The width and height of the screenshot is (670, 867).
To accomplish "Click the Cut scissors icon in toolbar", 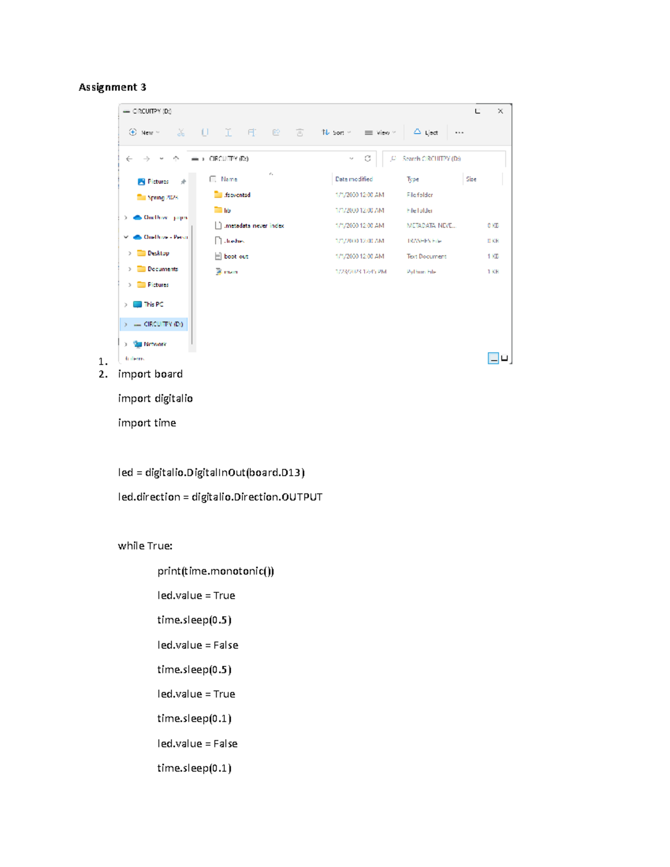I will (181, 133).
